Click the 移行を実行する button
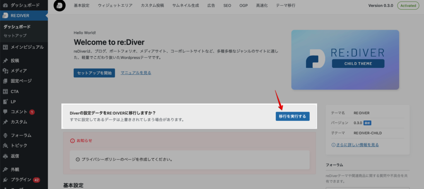Screen dimensions: 424x189 pos(293,116)
